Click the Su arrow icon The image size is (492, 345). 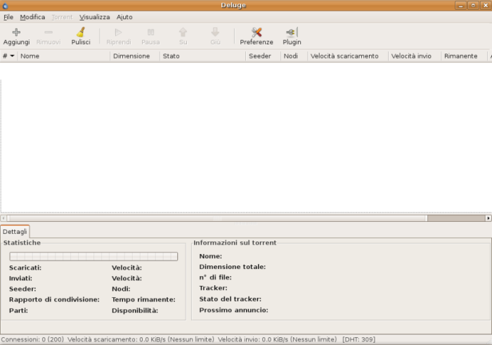click(183, 32)
